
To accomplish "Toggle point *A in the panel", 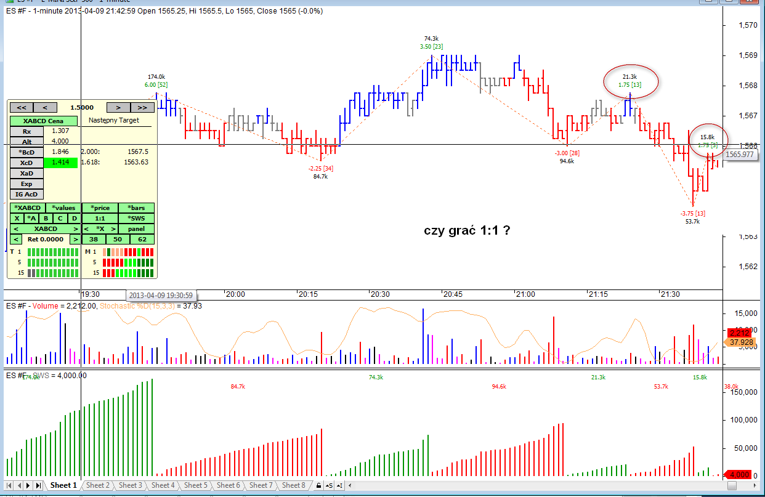I will click(31, 218).
